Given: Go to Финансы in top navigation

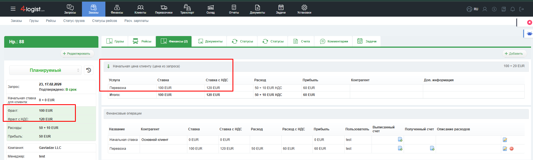Looking at the screenshot, I should click(x=117, y=9).
